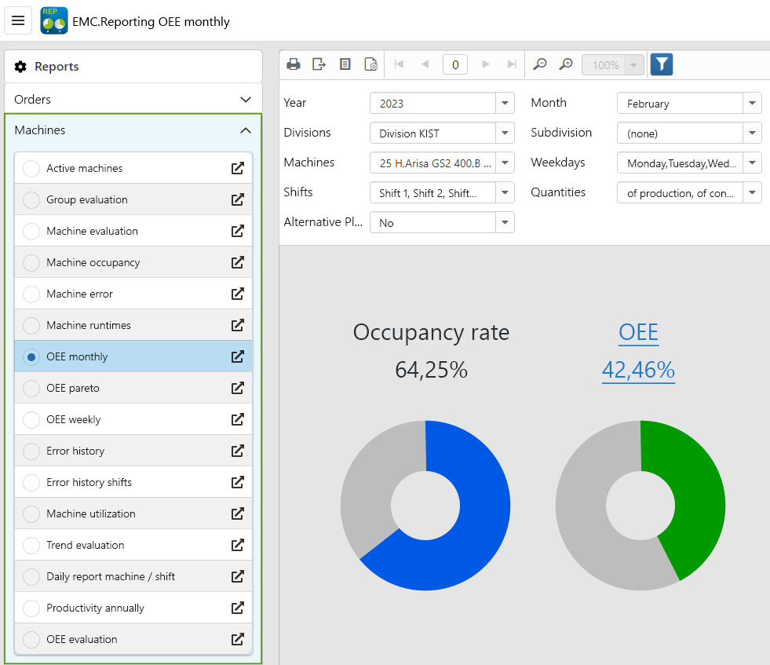Image resolution: width=770 pixels, height=665 pixels.
Task: Click the 42,46% OEE value link
Action: [x=638, y=369]
